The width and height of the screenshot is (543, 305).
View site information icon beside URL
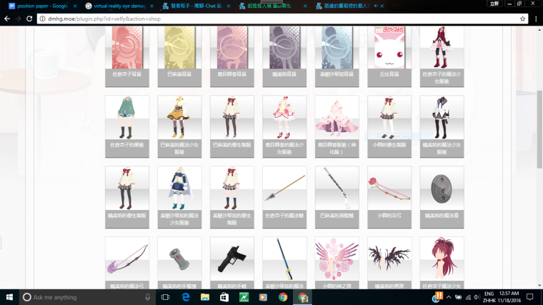[43, 19]
